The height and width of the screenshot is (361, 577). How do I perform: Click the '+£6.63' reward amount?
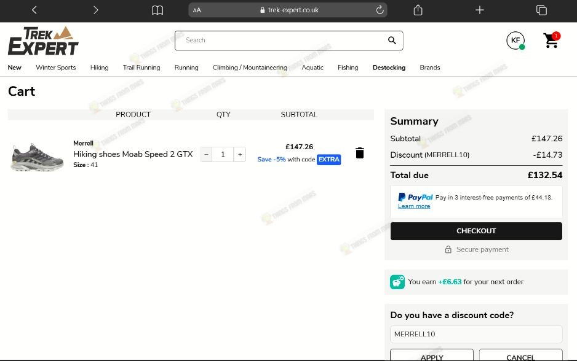[x=450, y=282]
